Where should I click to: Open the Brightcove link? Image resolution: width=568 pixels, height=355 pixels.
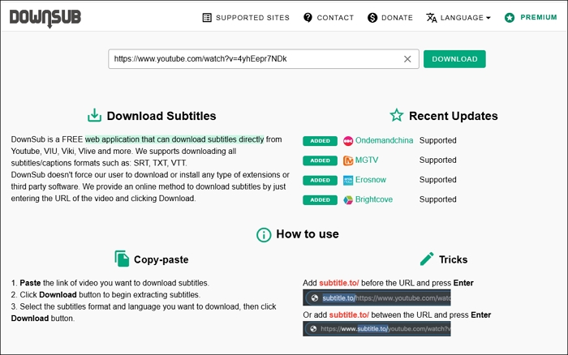374,199
